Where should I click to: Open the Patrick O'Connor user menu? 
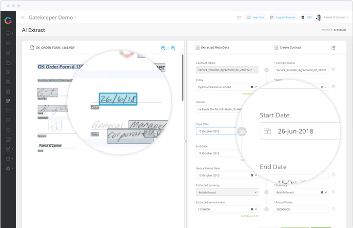(x=332, y=18)
